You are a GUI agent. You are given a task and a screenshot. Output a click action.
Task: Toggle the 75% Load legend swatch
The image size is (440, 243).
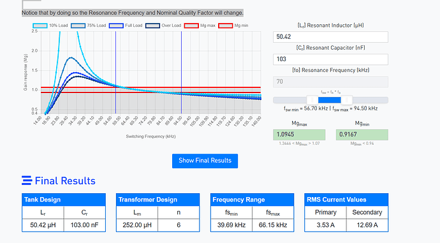click(x=78, y=26)
